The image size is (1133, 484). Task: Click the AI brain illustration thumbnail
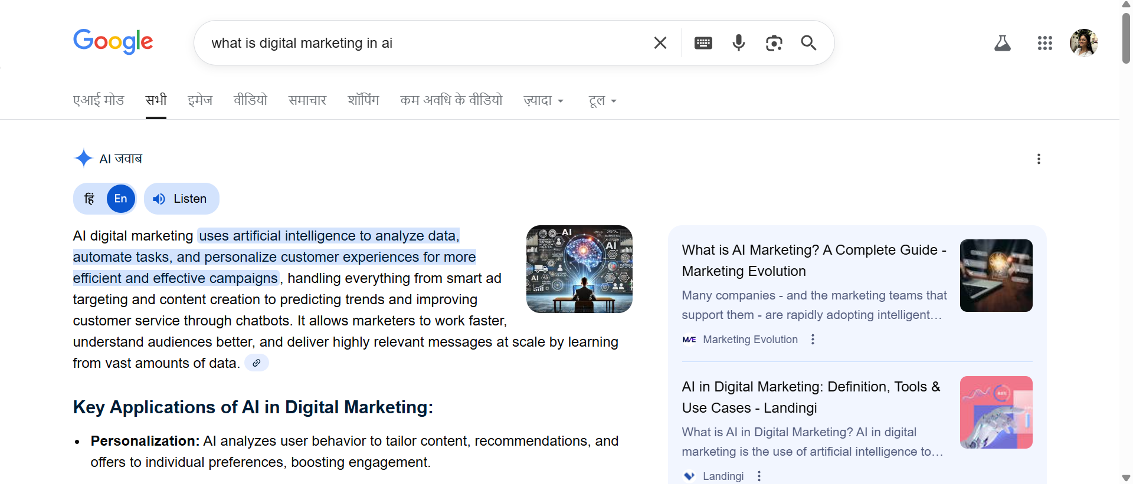pyautogui.click(x=579, y=269)
